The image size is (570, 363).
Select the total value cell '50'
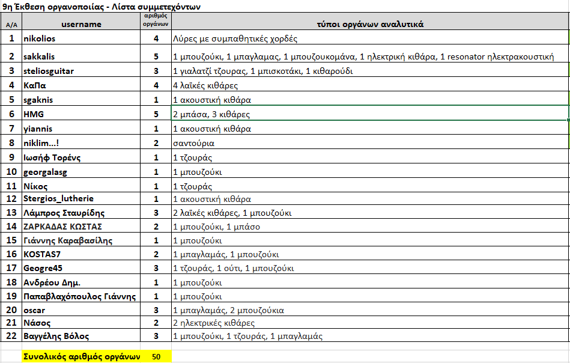click(x=156, y=356)
